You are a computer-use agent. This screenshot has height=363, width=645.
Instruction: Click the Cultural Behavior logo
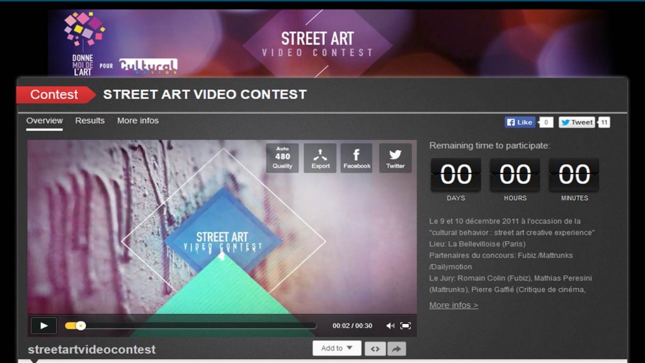(x=149, y=66)
